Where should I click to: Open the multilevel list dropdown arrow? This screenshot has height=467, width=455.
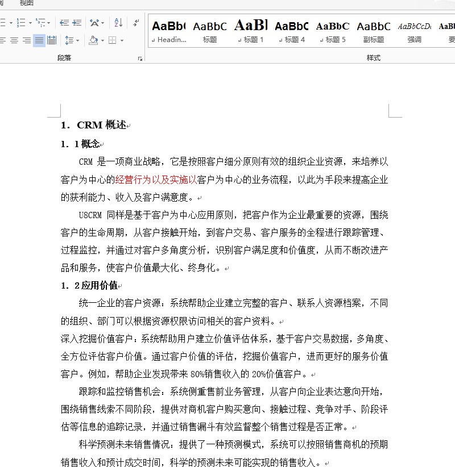(x=48, y=23)
